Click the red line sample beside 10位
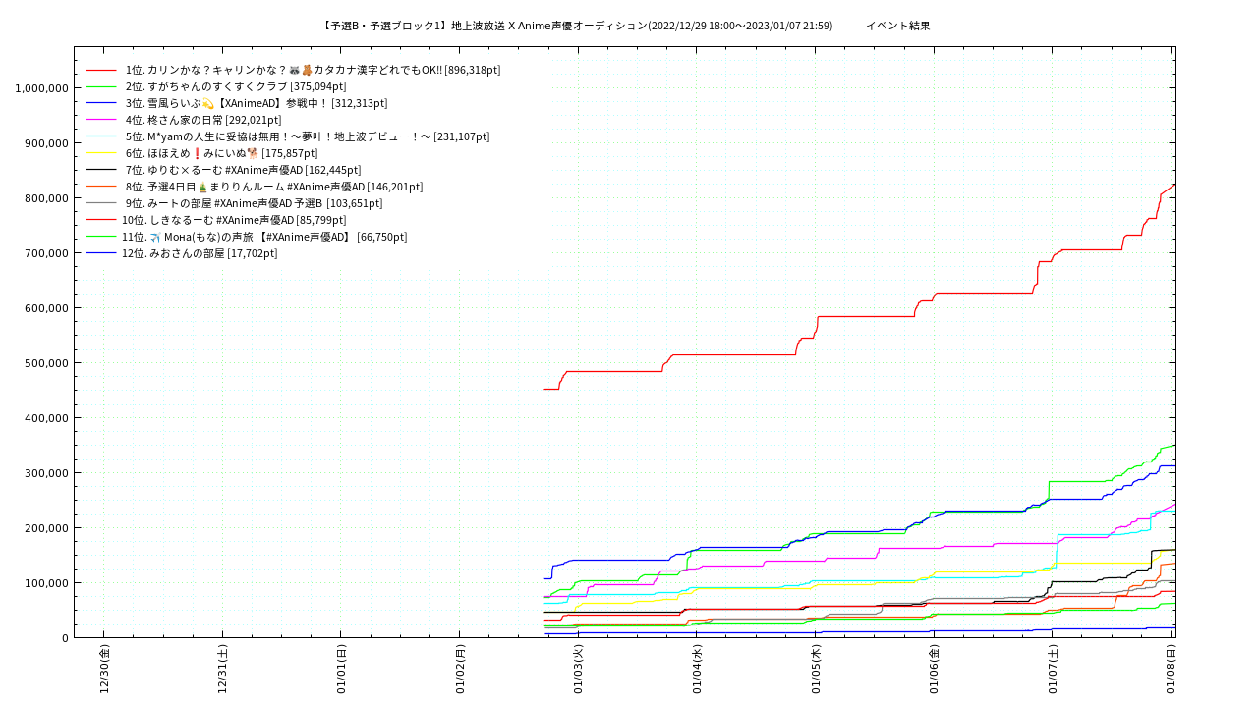Screen dimensions: 1258x707 pyautogui.click(x=101, y=221)
